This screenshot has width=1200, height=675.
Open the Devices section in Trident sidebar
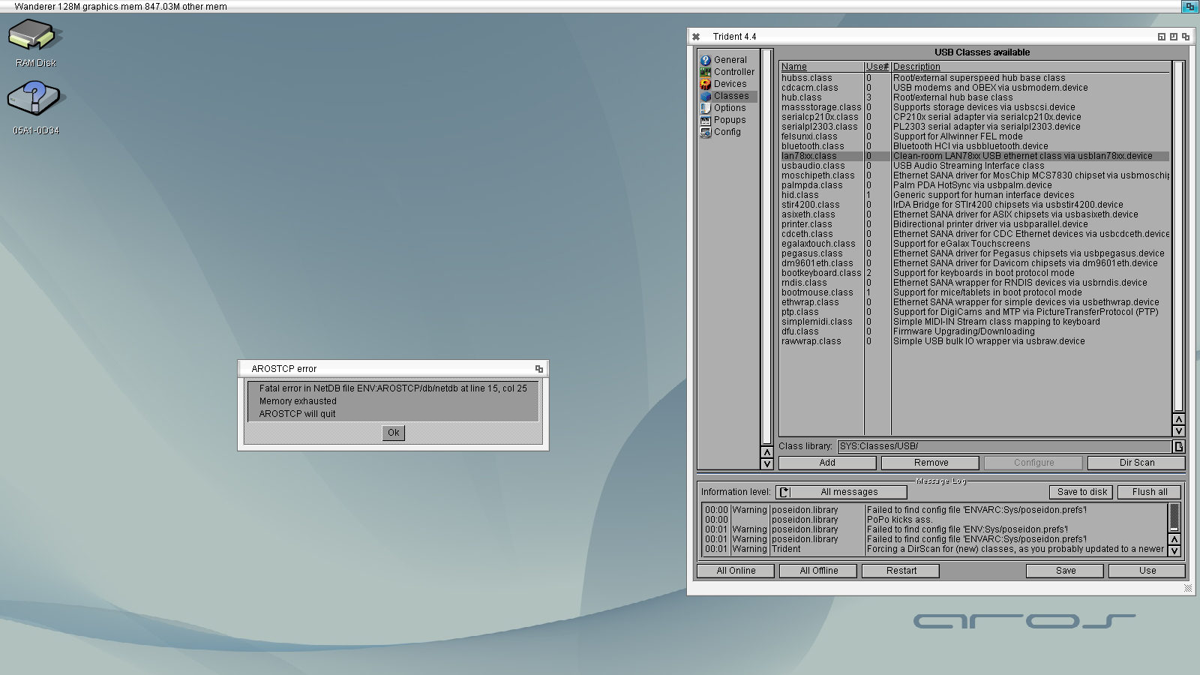pos(728,84)
